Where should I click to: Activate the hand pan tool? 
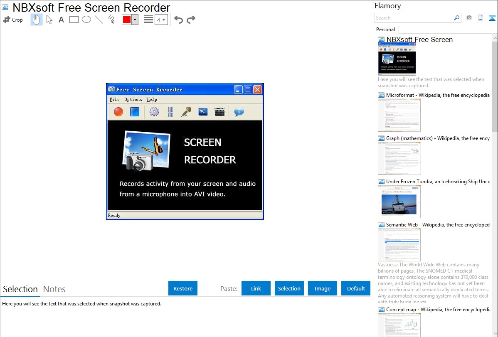click(37, 20)
